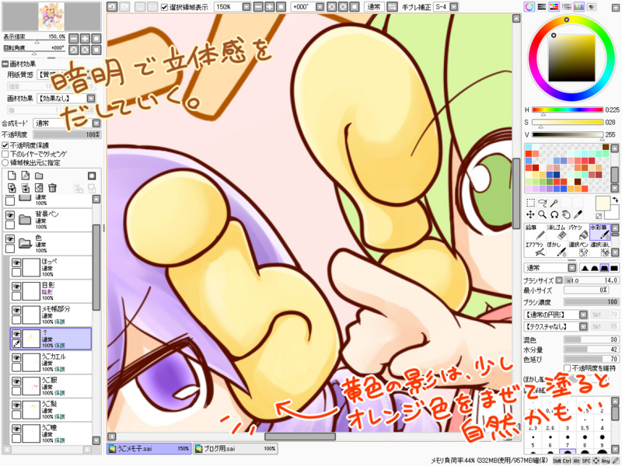
Task: Create a new layer folder
Action: coord(38,176)
